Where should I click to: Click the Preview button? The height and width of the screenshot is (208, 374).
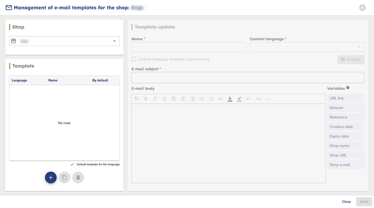351,60
